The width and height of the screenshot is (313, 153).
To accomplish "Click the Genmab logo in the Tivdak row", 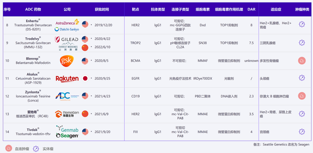I will pos(67,129).
